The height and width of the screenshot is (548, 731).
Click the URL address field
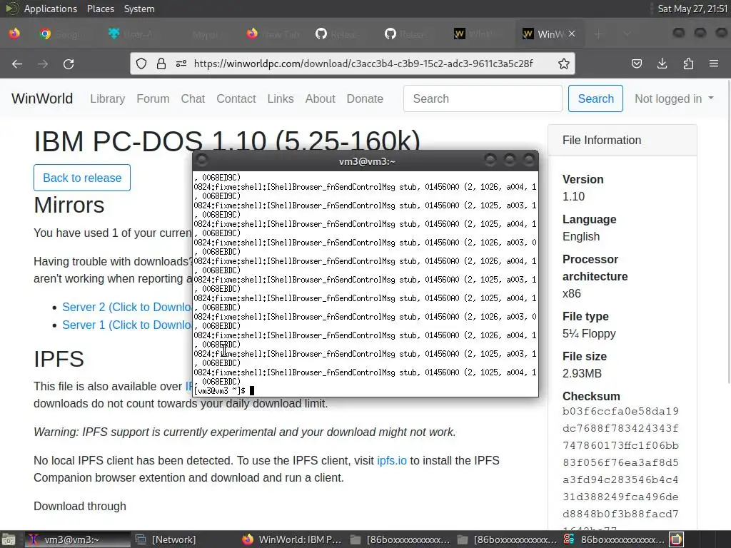tap(363, 64)
